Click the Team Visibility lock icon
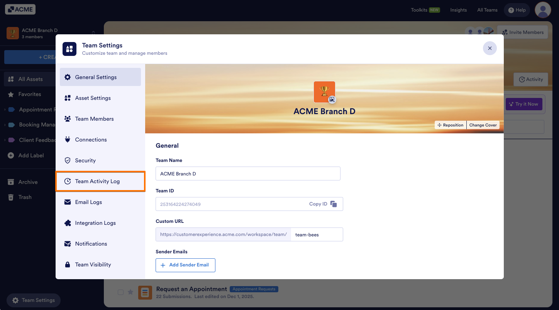Screen dimensions: 559x310 coord(68,265)
